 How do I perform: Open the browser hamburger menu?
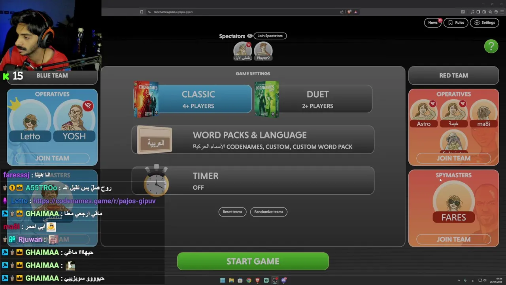coord(502,12)
